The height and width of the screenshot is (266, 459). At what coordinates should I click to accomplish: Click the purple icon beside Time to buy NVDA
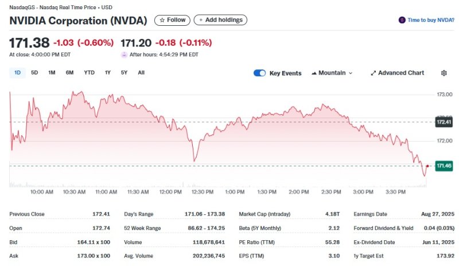pos(402,20)
